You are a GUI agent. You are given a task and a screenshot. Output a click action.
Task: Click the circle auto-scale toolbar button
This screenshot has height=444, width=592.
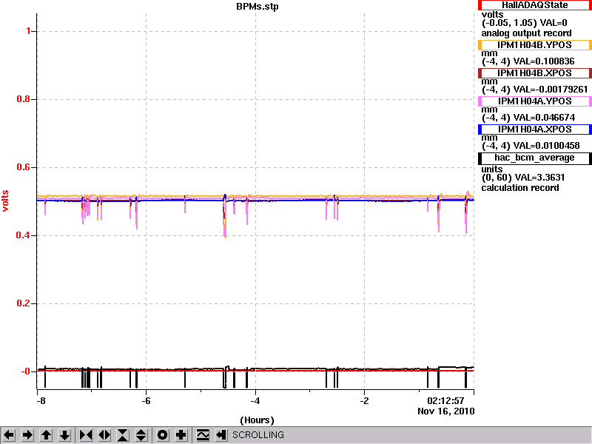coord(162,435)
